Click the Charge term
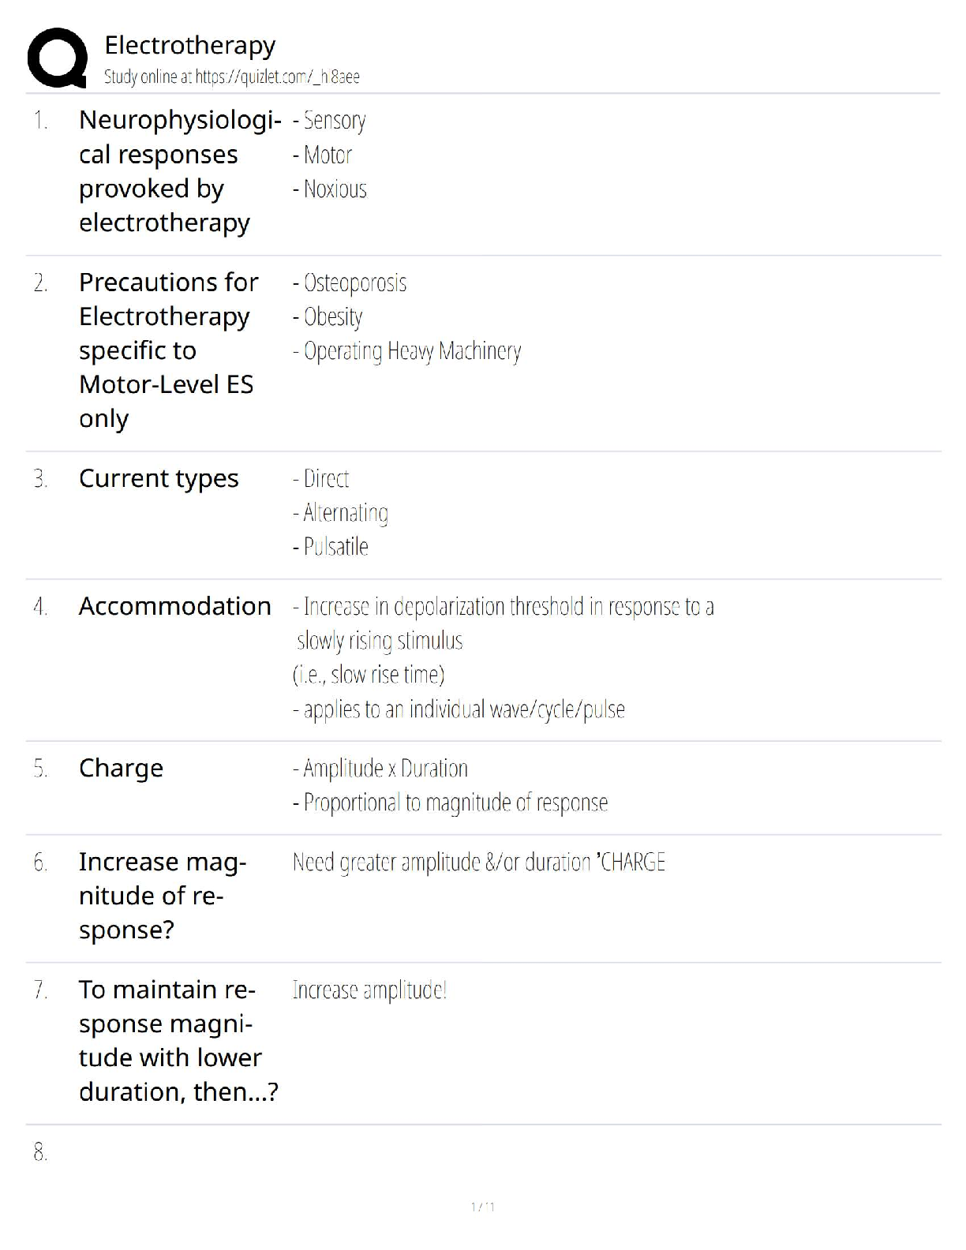Image resolution: width=966 pixels, height=1250 pixels. pyautogui.click(x=121, y=768)
